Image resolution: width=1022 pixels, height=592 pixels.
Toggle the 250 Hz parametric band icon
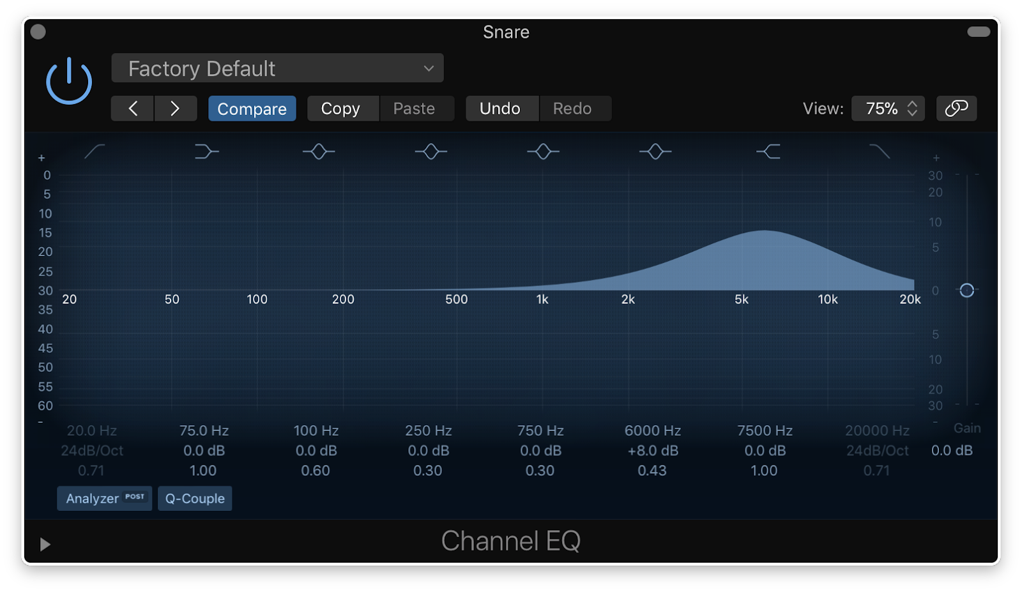tap(431, 151)
